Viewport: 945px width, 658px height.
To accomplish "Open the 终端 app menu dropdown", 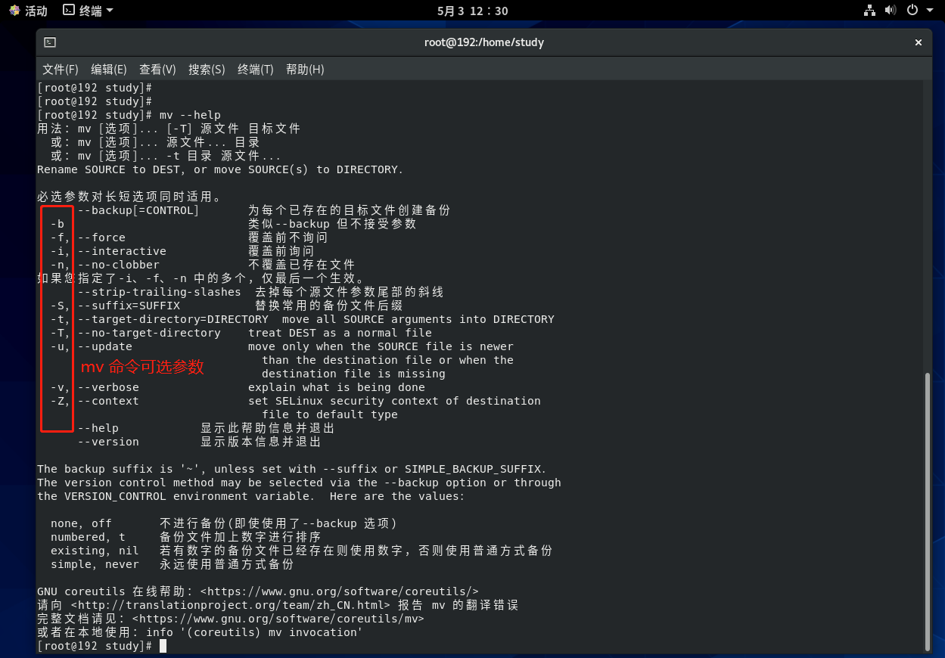I will (89, 11).
